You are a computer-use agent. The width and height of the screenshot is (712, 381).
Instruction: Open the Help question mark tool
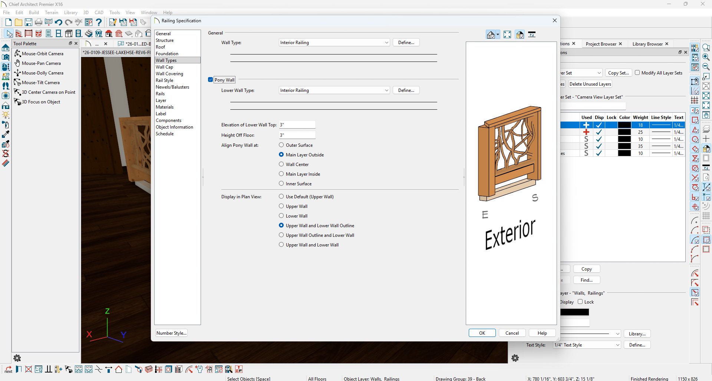99,22
